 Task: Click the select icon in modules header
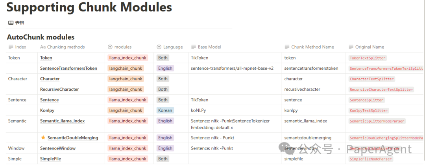(110, 47)
